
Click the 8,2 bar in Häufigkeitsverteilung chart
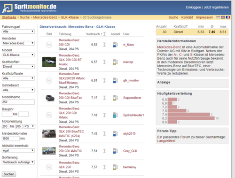pos(191,118)
